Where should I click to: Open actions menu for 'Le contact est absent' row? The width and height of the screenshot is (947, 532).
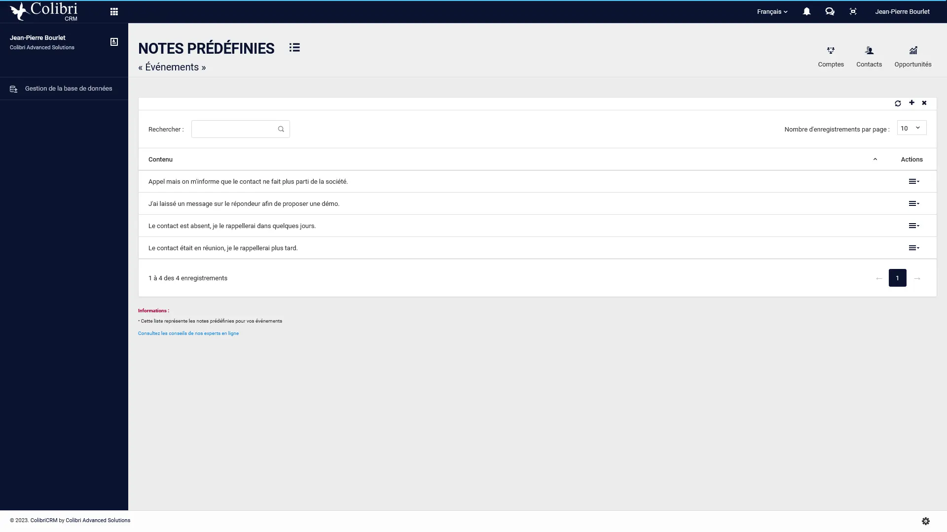[x=914, y=226]
